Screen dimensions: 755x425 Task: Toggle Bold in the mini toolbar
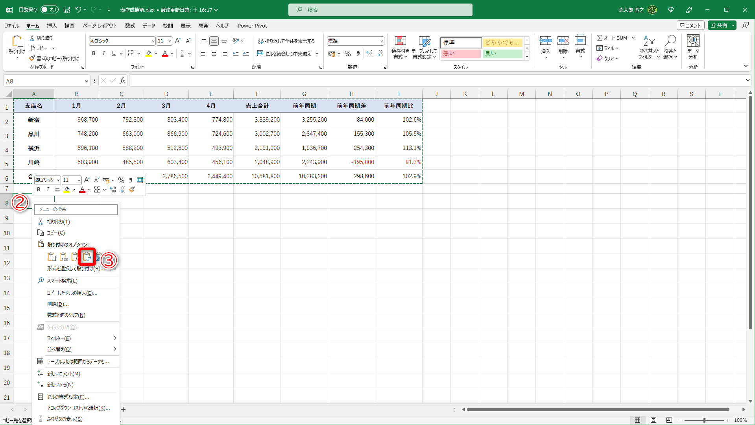coord(39,190)
